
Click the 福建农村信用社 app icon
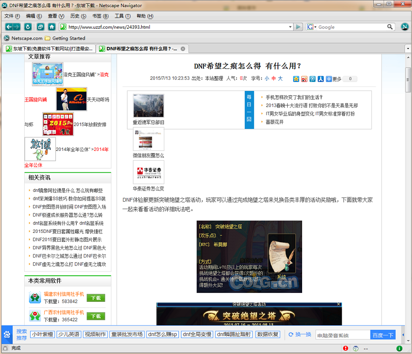coord(35,298)
